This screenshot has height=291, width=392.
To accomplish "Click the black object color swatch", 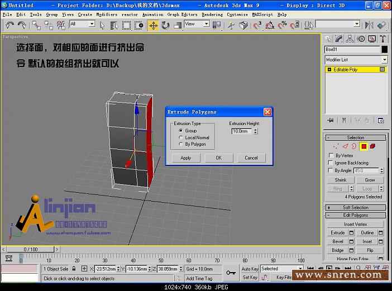I will coord(385,50).
